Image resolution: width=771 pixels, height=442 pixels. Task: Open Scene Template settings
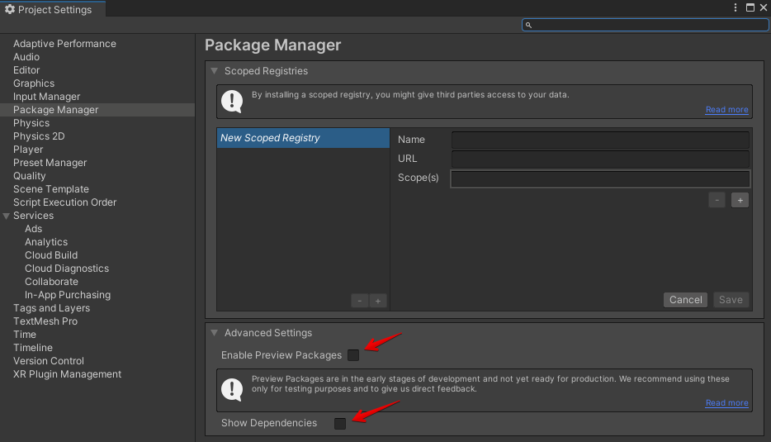point(50,189)
